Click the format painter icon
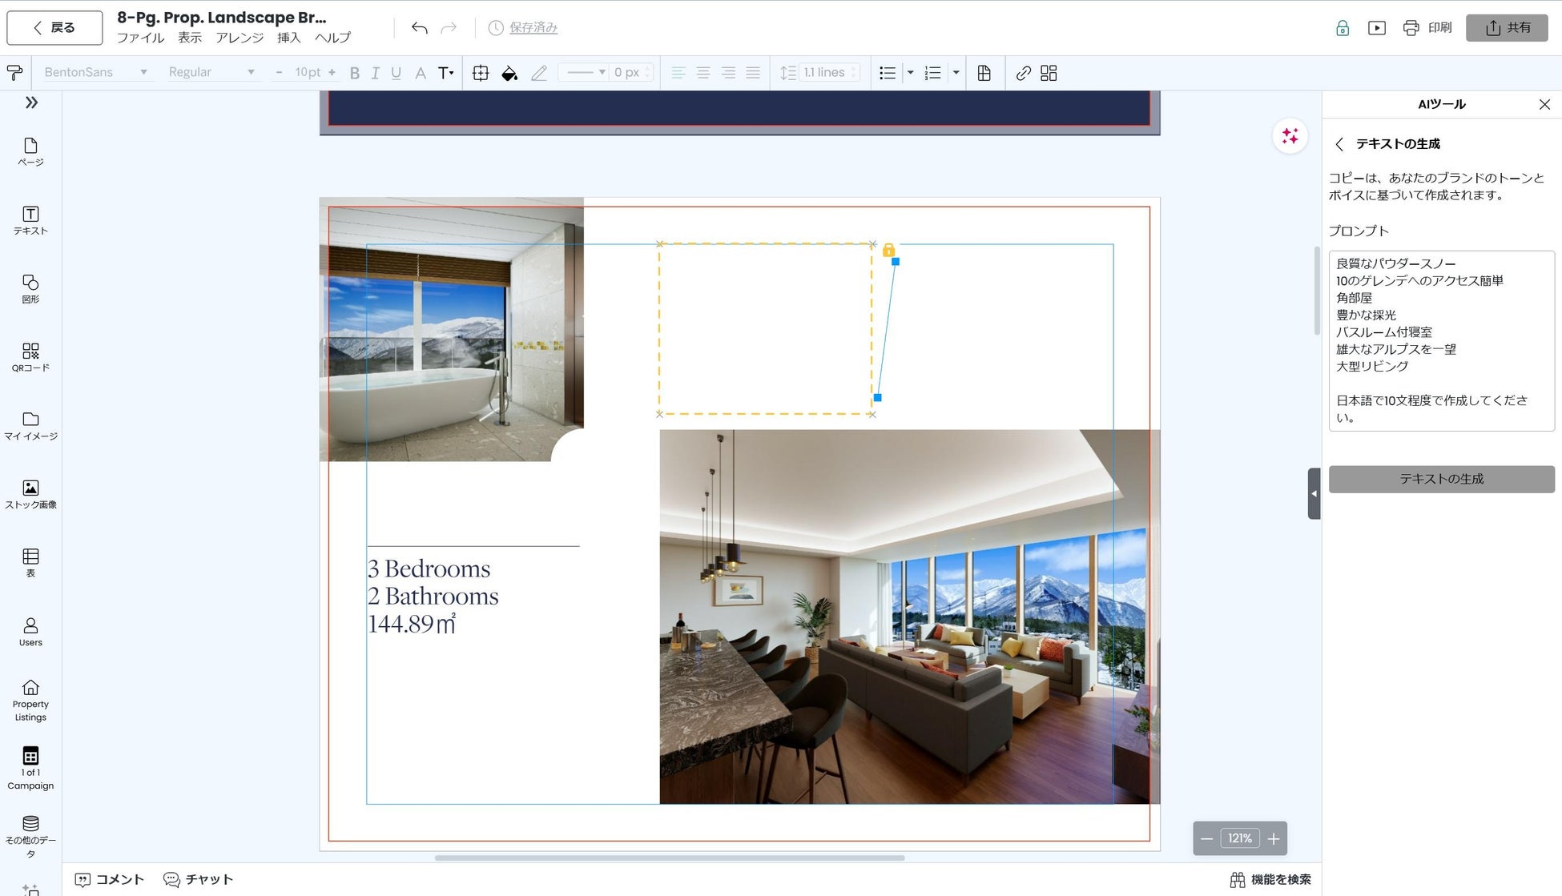1562x896 pixels. (14, 73)
